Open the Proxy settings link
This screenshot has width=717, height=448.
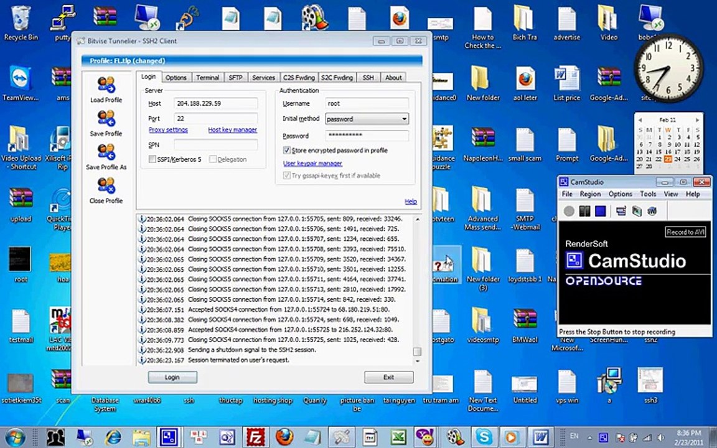[x=168, y=130]
